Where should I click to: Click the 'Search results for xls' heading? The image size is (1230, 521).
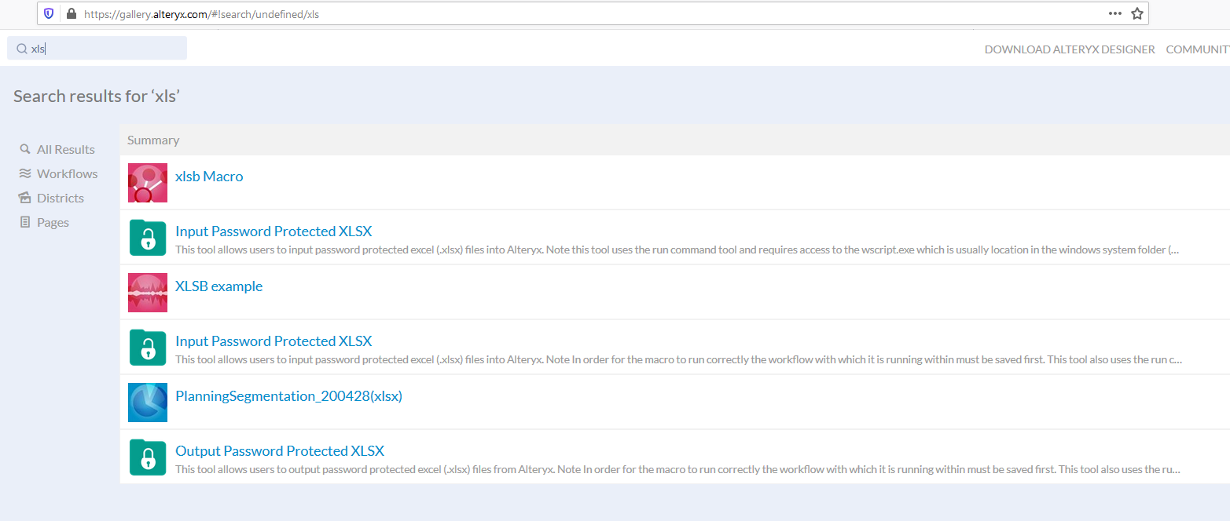click(x=97, y=96)
